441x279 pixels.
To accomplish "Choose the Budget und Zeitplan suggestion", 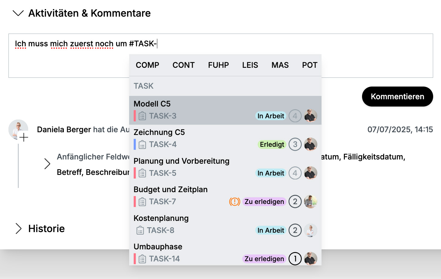I will coord(225,196).
